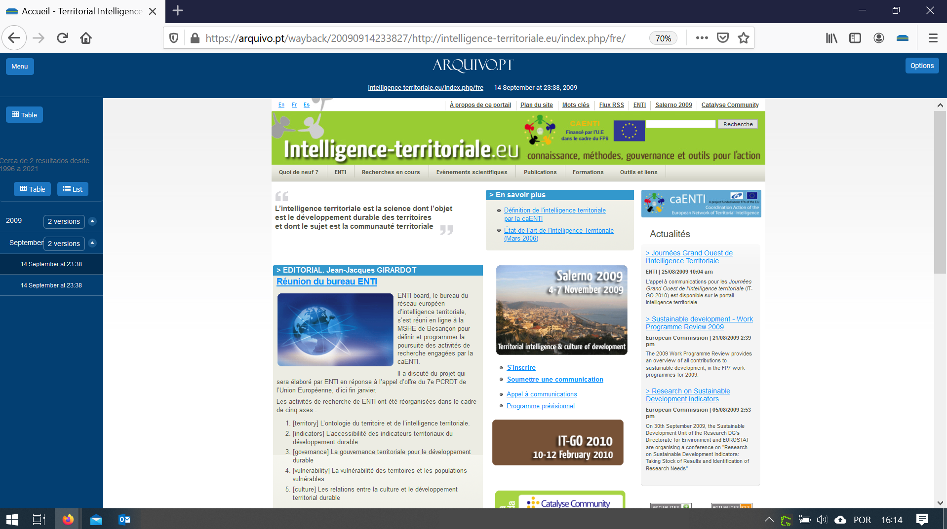Bookmark this page with the star
This screenshot has width=947, height=529.
pyautogui.click(x=744, y=38)
